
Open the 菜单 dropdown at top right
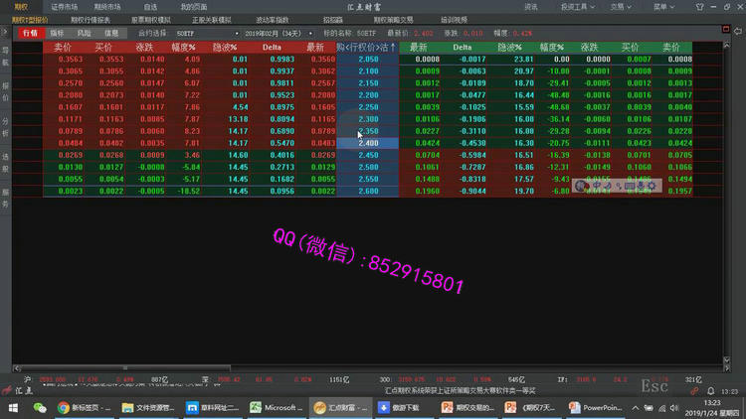(661, 6)
